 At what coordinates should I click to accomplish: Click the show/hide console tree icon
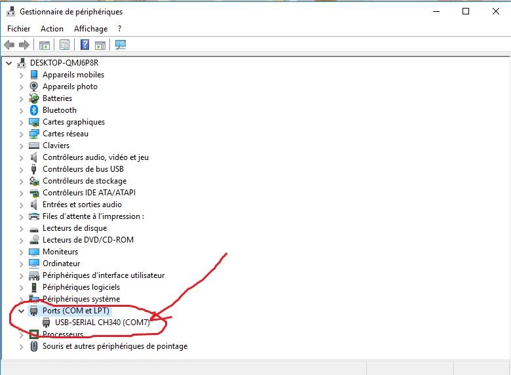pos(45,45)
